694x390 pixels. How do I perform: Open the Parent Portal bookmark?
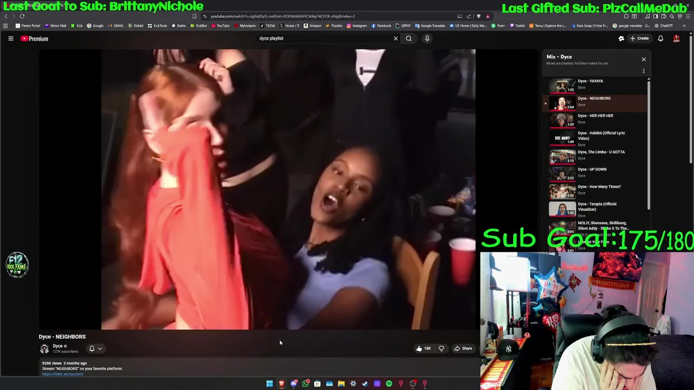coord(28,25)
